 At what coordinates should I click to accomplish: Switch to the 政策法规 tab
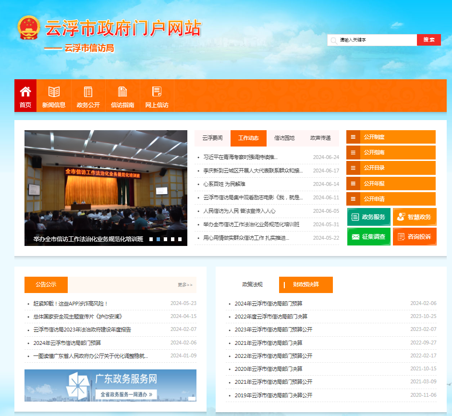pyautogui.click(x=252, y=284)
